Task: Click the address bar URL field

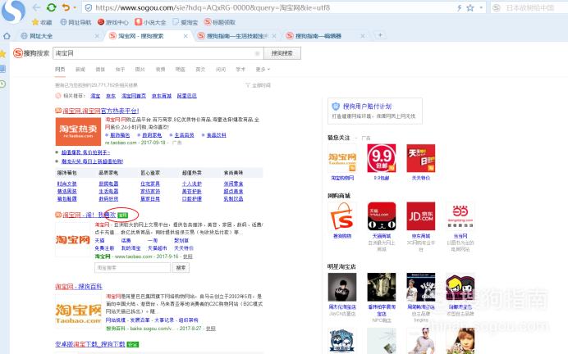Action: pos(272,7)
